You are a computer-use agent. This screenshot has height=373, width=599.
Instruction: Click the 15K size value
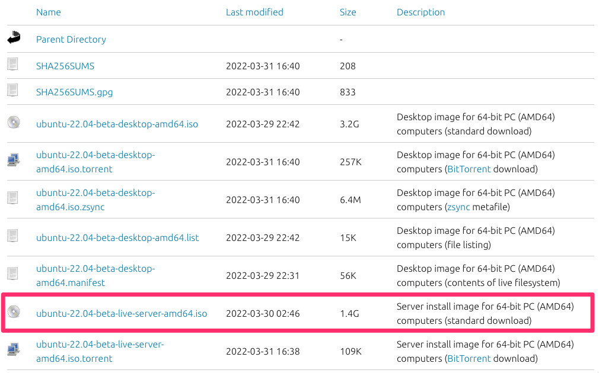pyautogui.click(x=348, y=237)
